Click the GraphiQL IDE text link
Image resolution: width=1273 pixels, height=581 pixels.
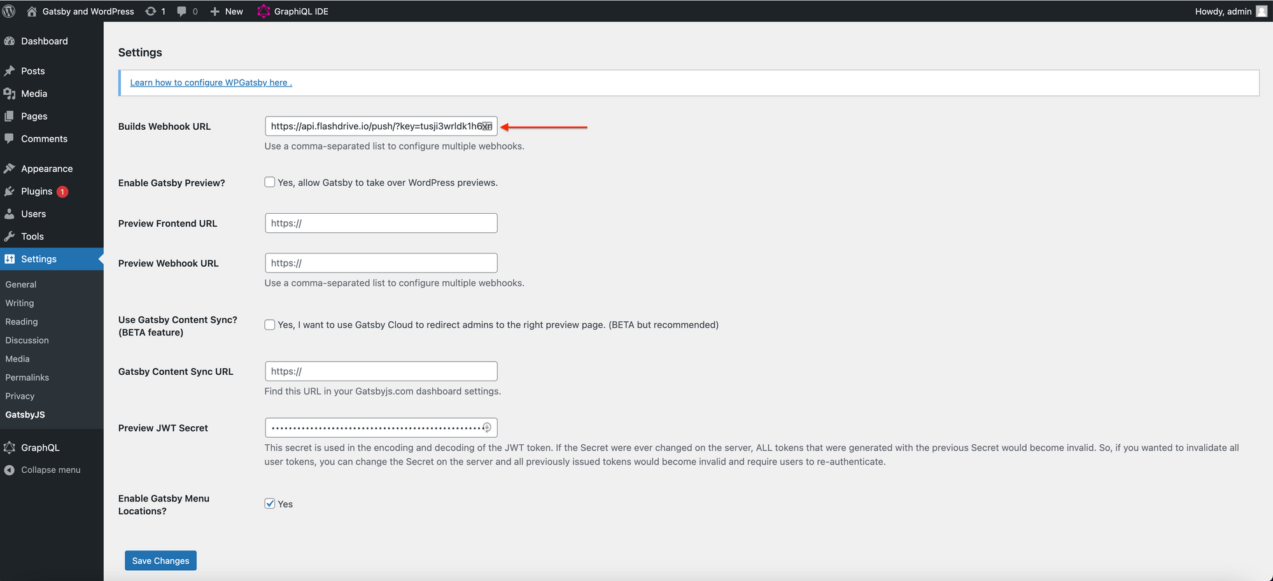click(x=301, y=11)
